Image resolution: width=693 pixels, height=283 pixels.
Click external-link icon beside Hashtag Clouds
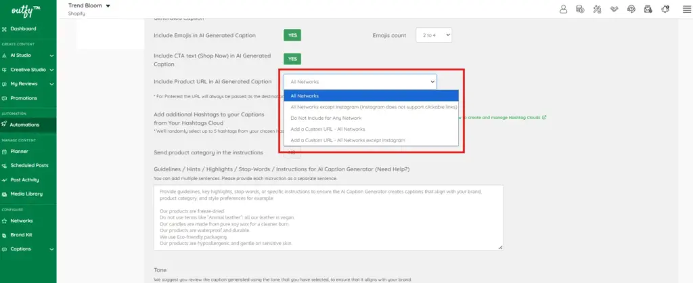544,118
